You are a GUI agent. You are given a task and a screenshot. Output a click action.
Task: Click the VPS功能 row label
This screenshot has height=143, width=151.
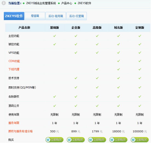tap(14, 53)
